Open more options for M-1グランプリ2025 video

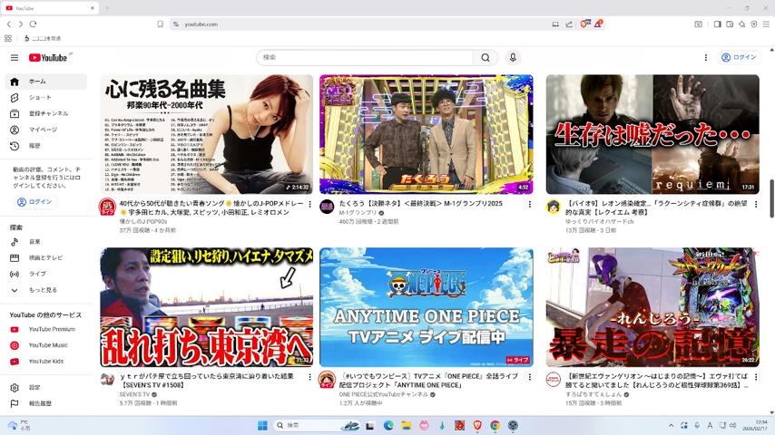point(529,204)
